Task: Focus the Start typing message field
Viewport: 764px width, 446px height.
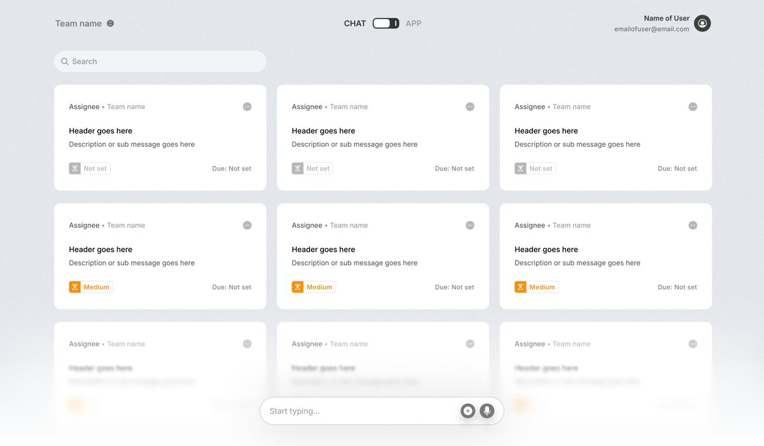Action: 382,411
